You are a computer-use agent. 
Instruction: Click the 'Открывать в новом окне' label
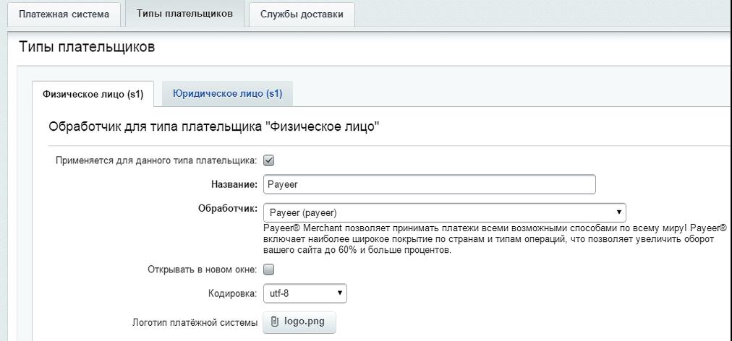(x=202, y=269)
